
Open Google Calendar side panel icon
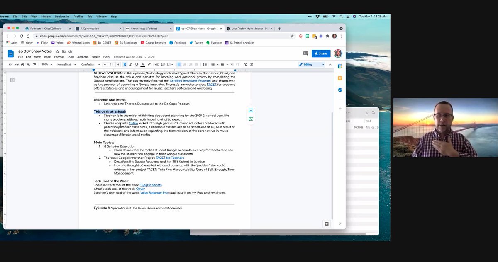click(x=340, y=66)
